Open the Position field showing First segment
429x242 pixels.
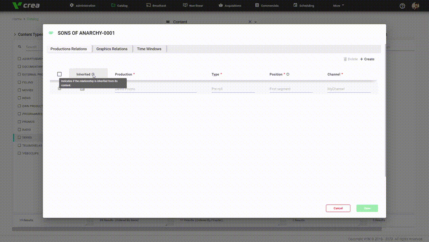click(x=291, y=89)
